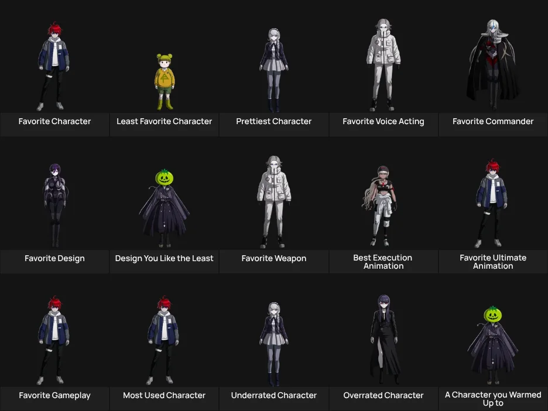Select the Best Execution Animation character image
The width and height of the screenshot is (548, 411).
(380, 206)
